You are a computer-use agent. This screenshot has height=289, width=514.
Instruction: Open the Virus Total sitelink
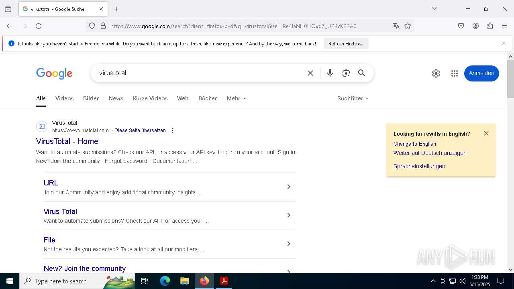(60, 212)
